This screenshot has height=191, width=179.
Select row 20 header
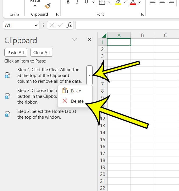pos(102,174)
